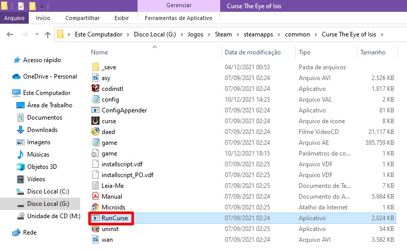Click the 595.759 KB size value
The width and height of the screenshot is (407, 250).
click(x=380, y=143)
